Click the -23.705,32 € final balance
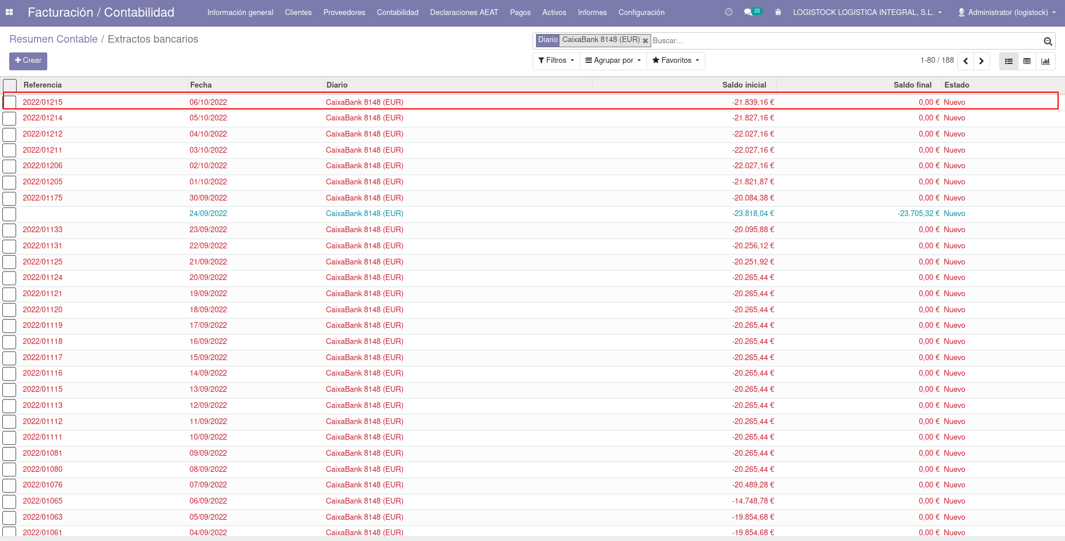 919,214
